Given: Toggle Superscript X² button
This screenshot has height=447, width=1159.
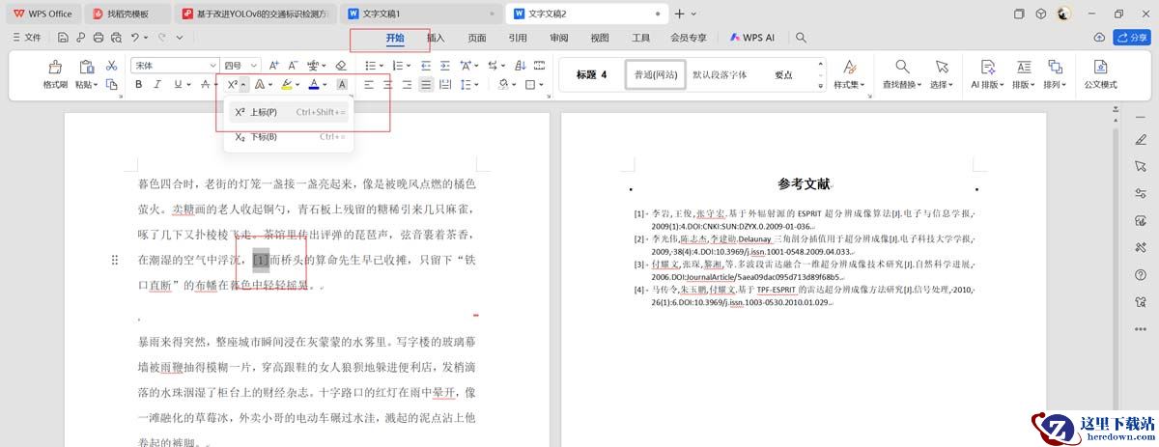Looking at the screenshot, I should pos(232,85).
